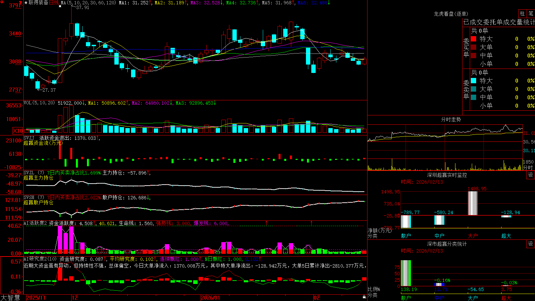
Task: Open MA(5,10,20,30,60,120) indicator parameters
Action: 89,3
